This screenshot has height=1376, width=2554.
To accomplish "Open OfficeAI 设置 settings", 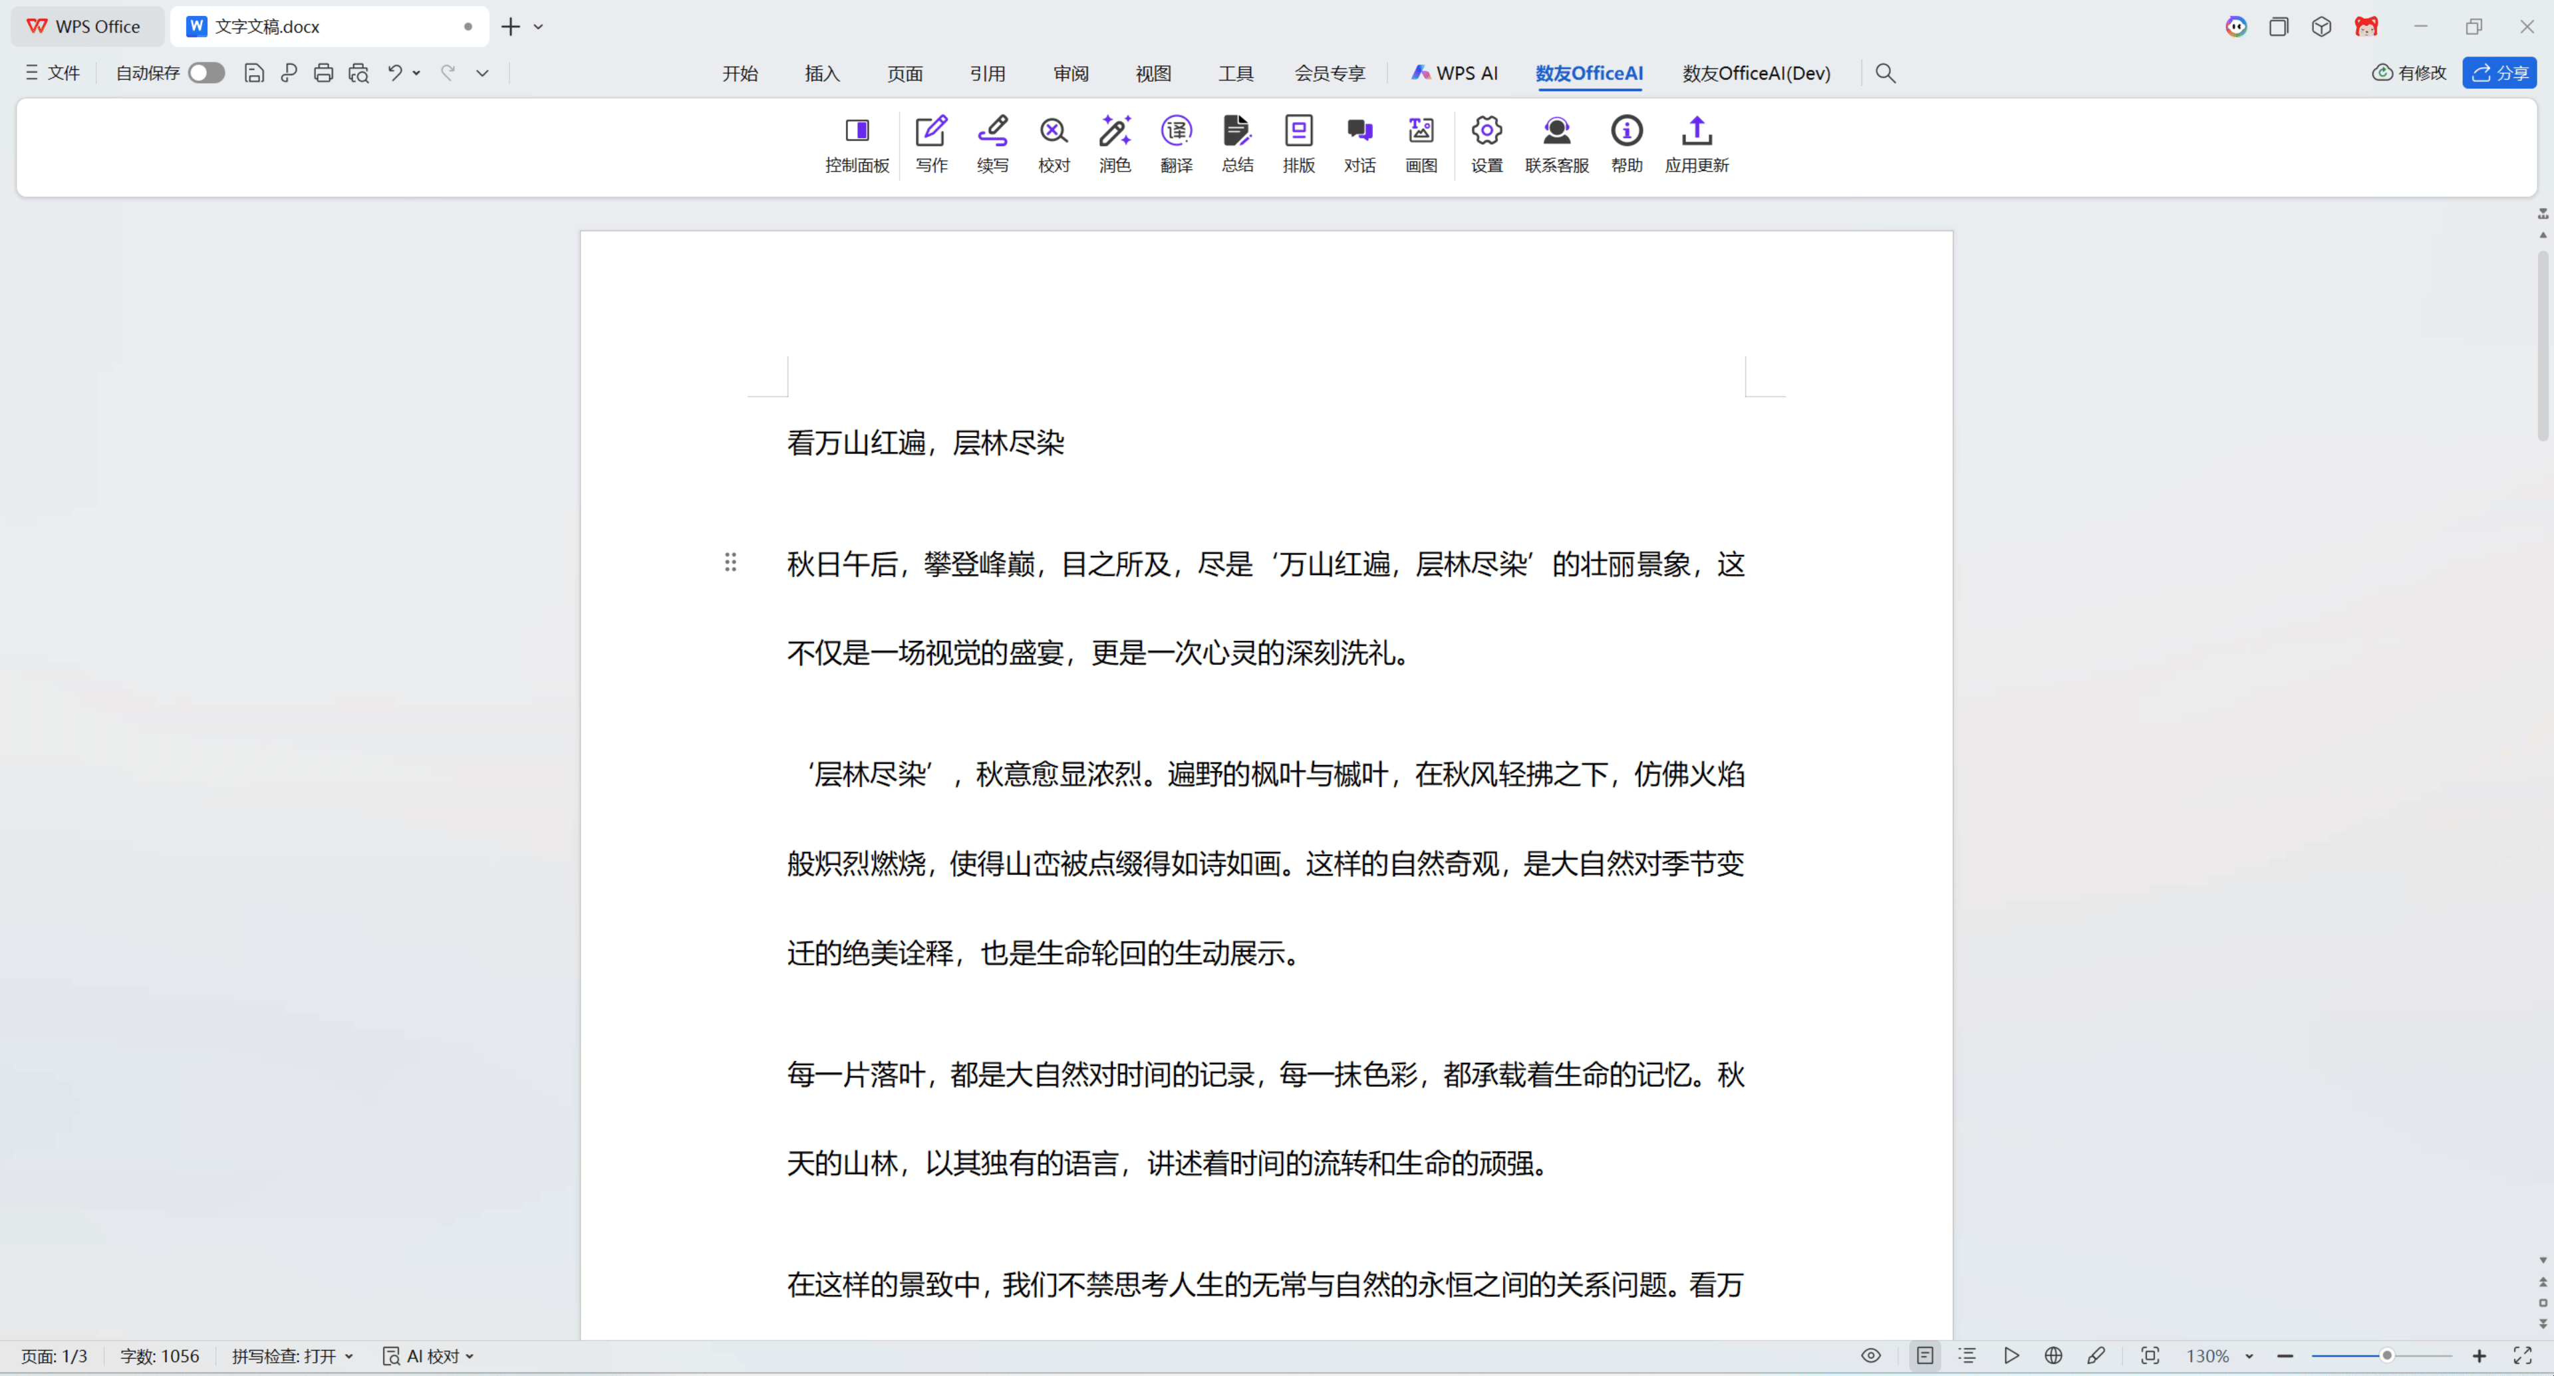I will 1485,144.
